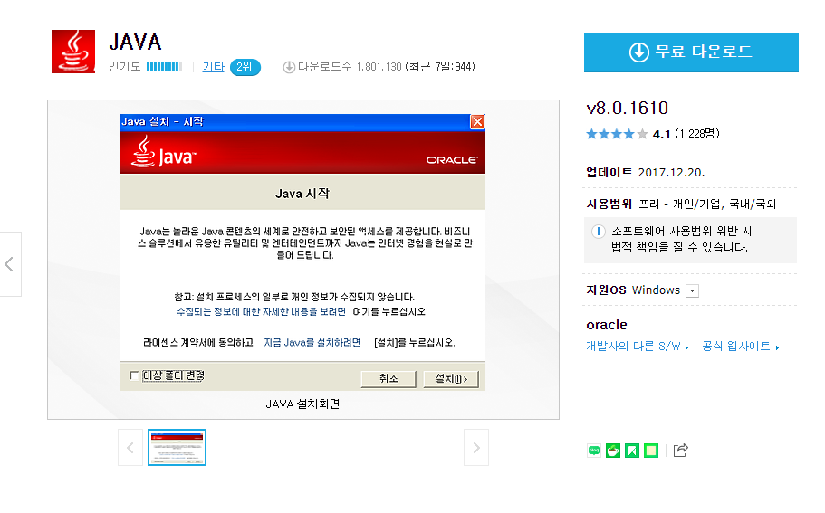Tick the 대상 폴더 변경 checkbox
The width and height of the screenshot is (825, 513).
click(x=134, y=375)
